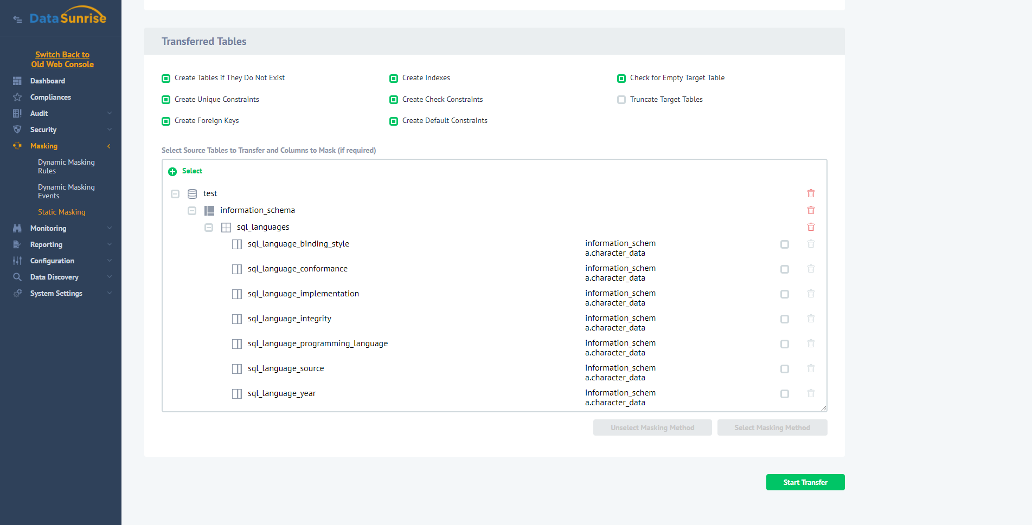Open Dynamic Masking Rules page
Screen dimensions: 1032x525
[66, 166]
